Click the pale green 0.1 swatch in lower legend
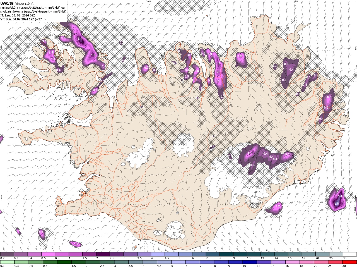 coord(8,262)
